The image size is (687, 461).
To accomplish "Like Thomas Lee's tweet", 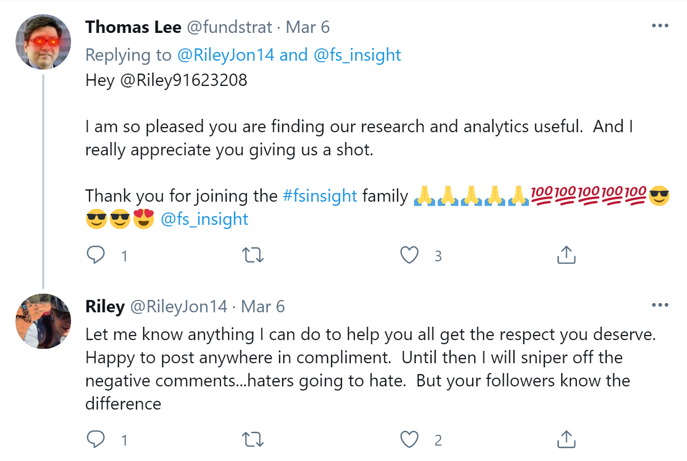I will [x=409, y=255].
